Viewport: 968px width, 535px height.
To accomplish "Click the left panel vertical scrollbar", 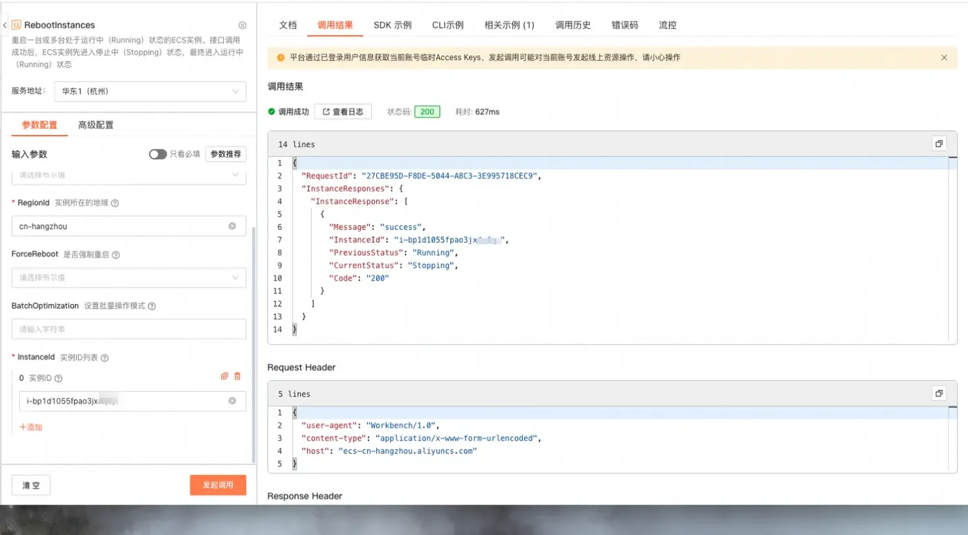I will (x=253, y=346).
